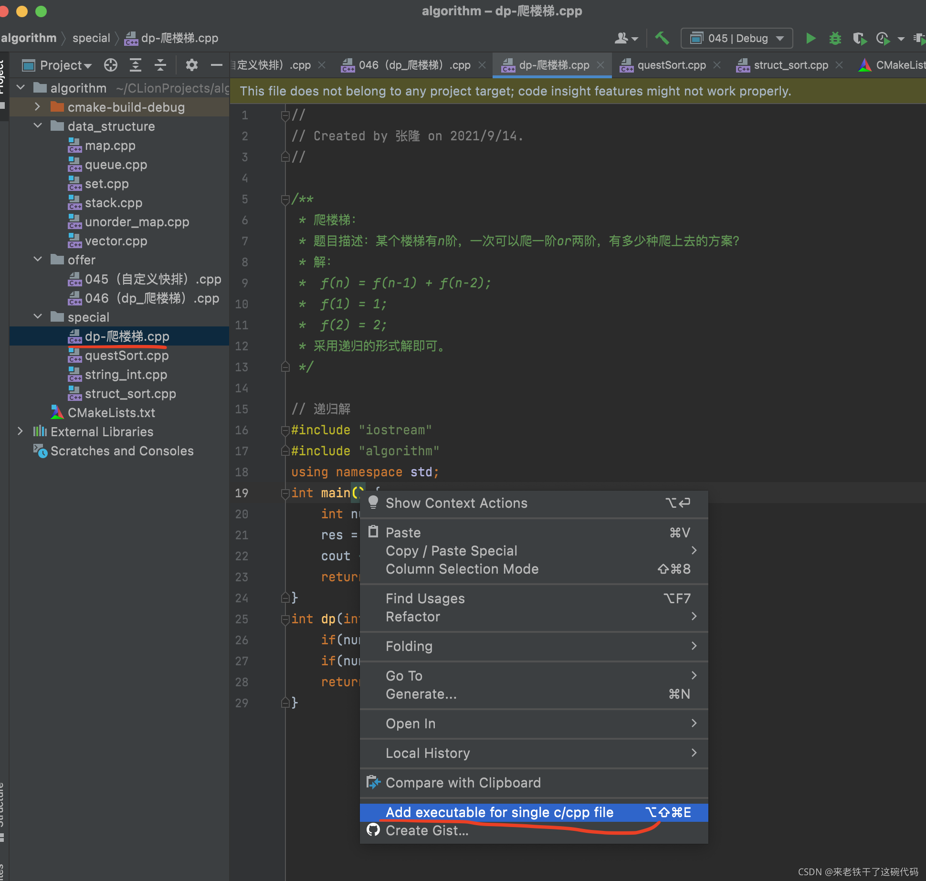The image size is (926, 881).
Task: Open the Local History submenu
Action: click(534, 753)
